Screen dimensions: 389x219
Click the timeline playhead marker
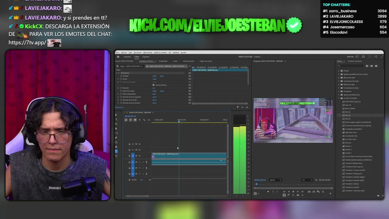click(179, 121)
